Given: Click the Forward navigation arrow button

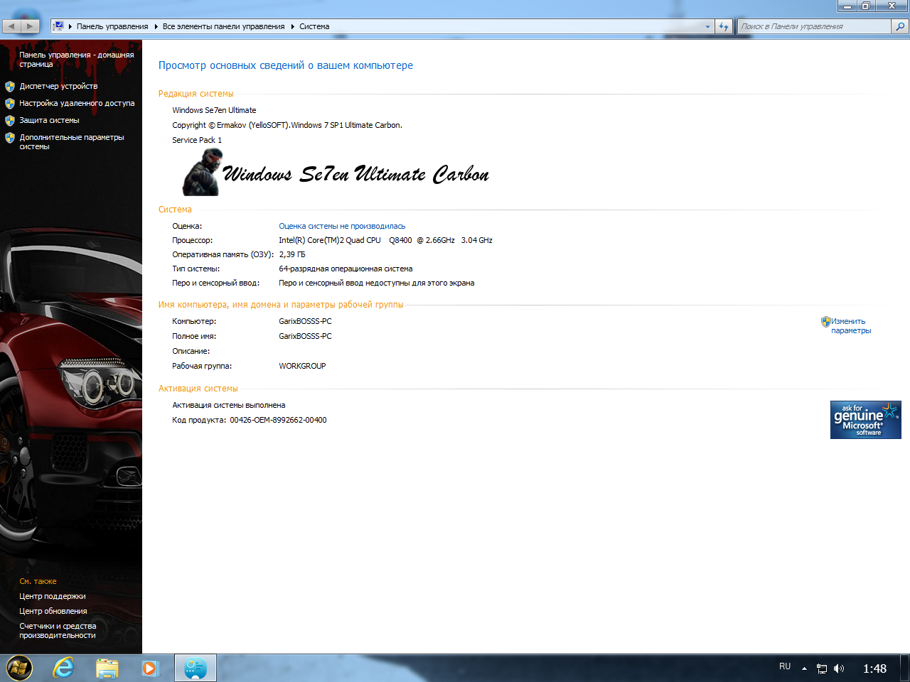Looking at the screenshot, I should click(x=30, y=26).
